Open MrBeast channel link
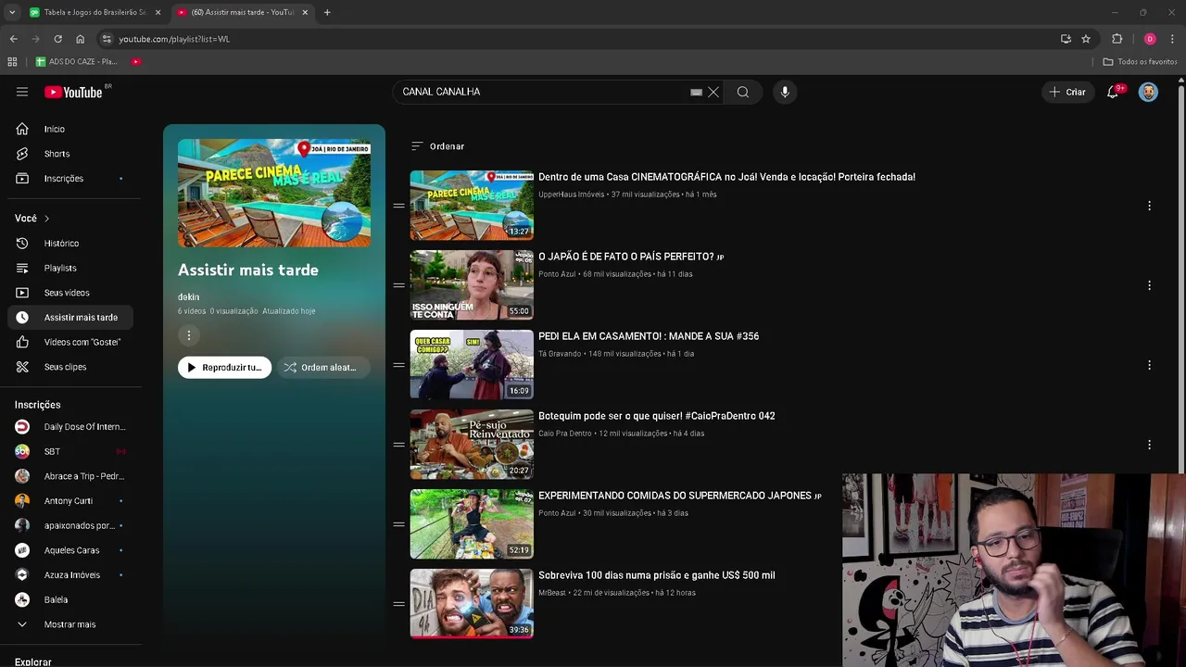The height and width of the screenshot is (667, 1186). click(x=551, y=593)
